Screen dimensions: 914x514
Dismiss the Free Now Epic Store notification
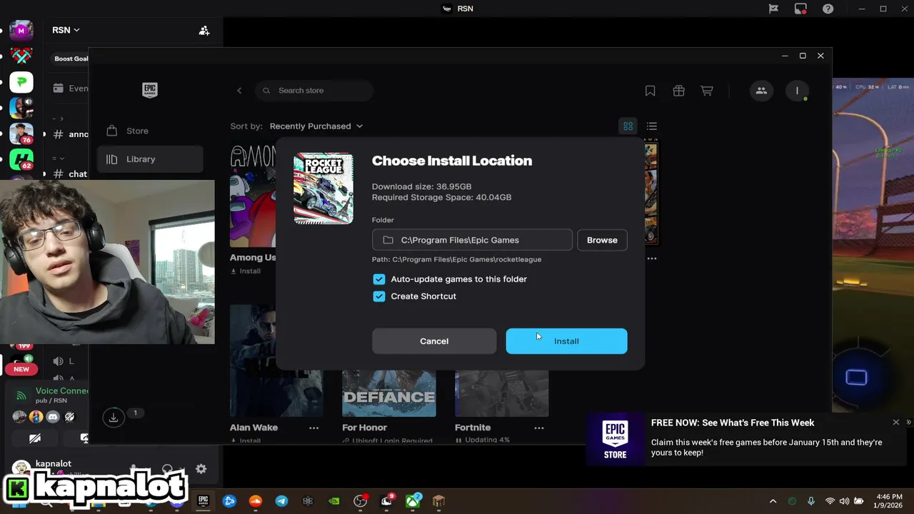click(x=896, y=422)
